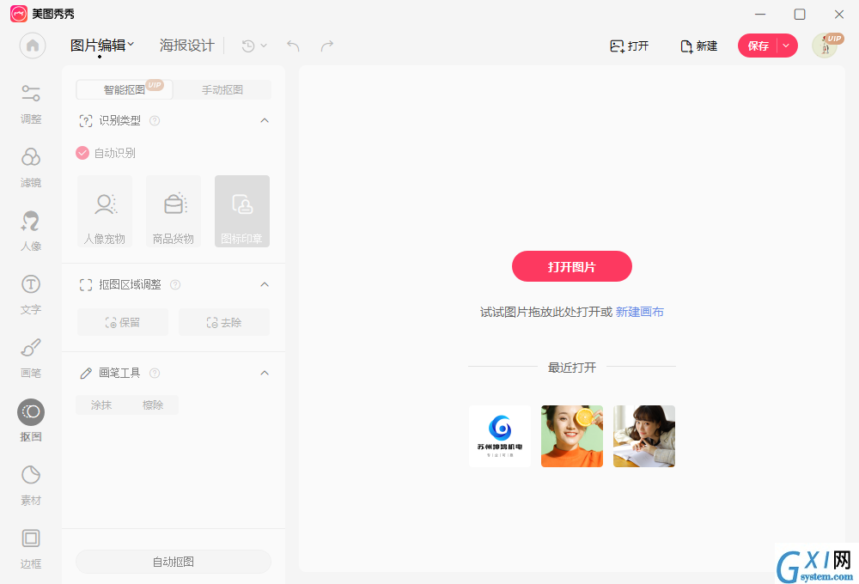Screen dimensions: 859x584
Task: Click the redo arrow
Action: [327, 46]
